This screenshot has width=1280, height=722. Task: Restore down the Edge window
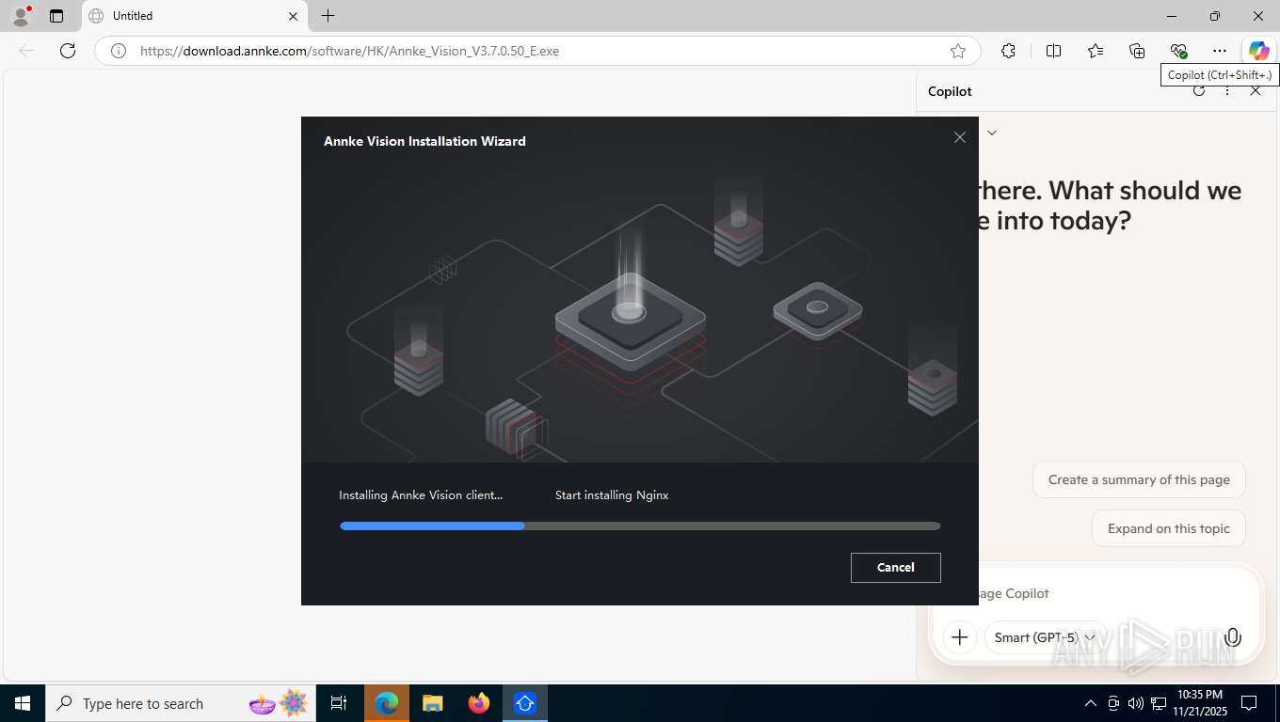click(x=1215, y=16)
